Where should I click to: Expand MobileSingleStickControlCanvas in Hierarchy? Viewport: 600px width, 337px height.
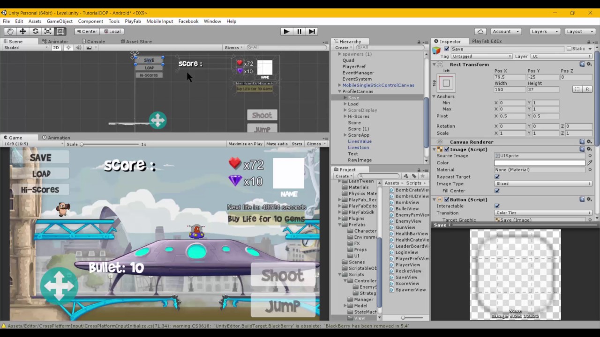click(x=339, y=85)
